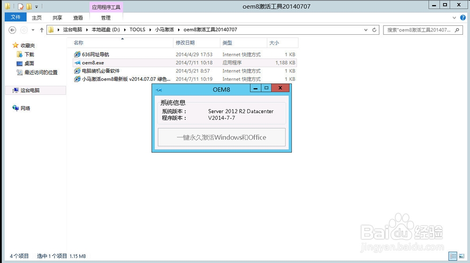Expand the address bar history dropdown
This screenshot has height=263, width=470.
point(366,30)
